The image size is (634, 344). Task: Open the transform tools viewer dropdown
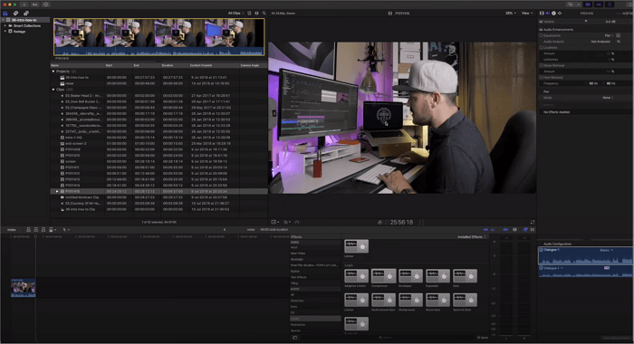275,222
